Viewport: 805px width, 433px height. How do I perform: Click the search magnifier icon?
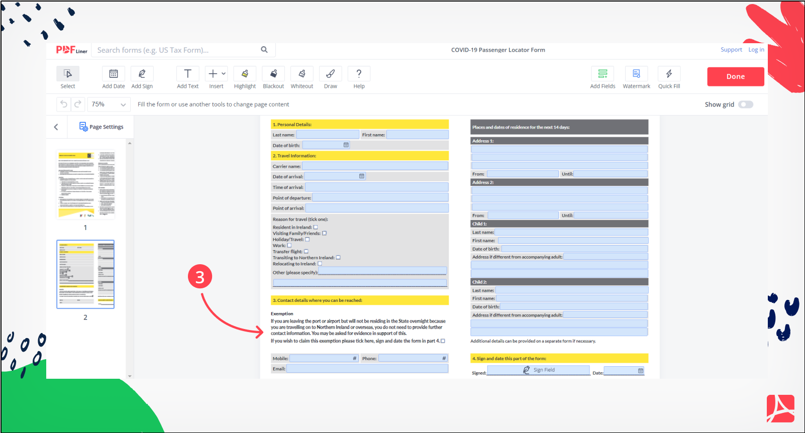264,50
